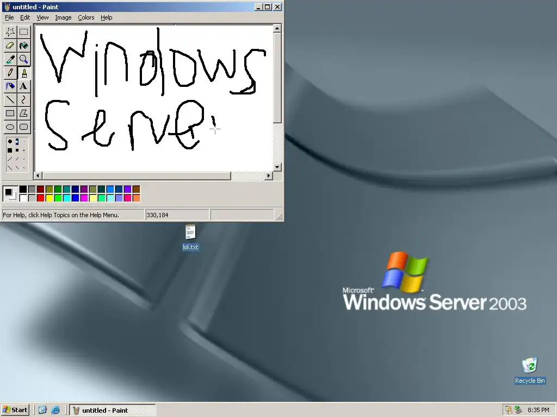Open the Image menu
Image resolution: width=557 pixels, height=417 pixels.
[63, 17]
